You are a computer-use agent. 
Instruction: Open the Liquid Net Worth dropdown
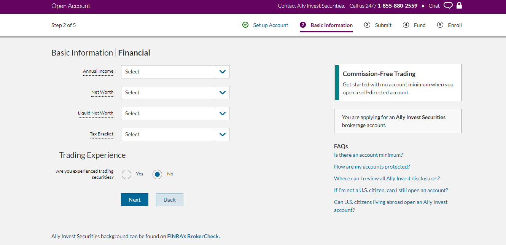175,113
